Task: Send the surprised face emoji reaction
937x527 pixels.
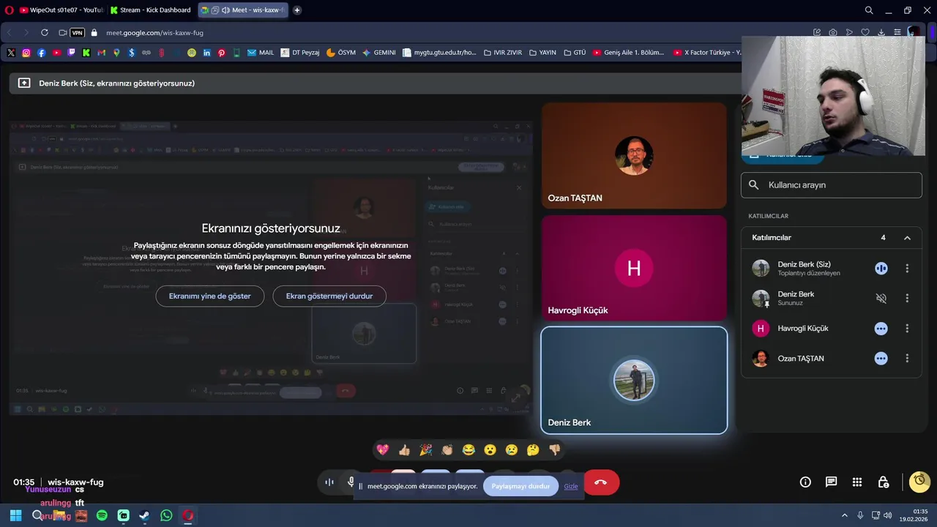Action: pos(490,449)
